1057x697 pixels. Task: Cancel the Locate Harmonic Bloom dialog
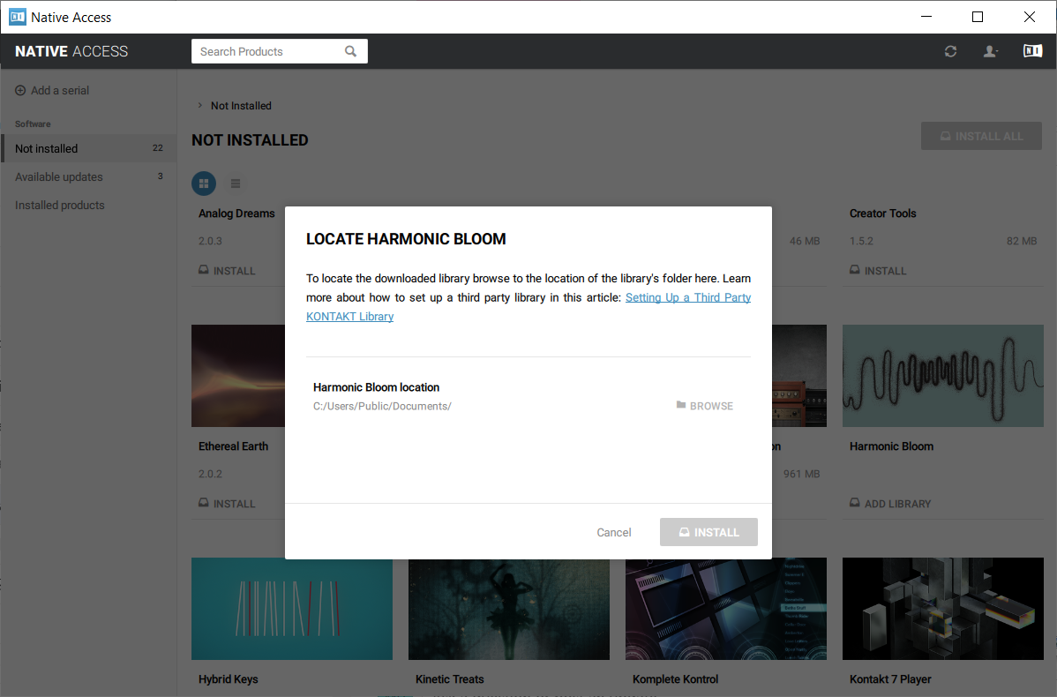pyautogui.click(x=613, y=532)
